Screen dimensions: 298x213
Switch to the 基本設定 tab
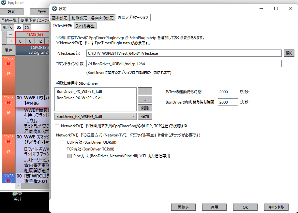coord(60,18)
